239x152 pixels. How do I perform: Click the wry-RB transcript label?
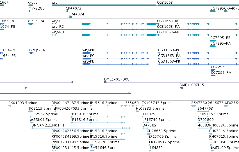point(58,21)
